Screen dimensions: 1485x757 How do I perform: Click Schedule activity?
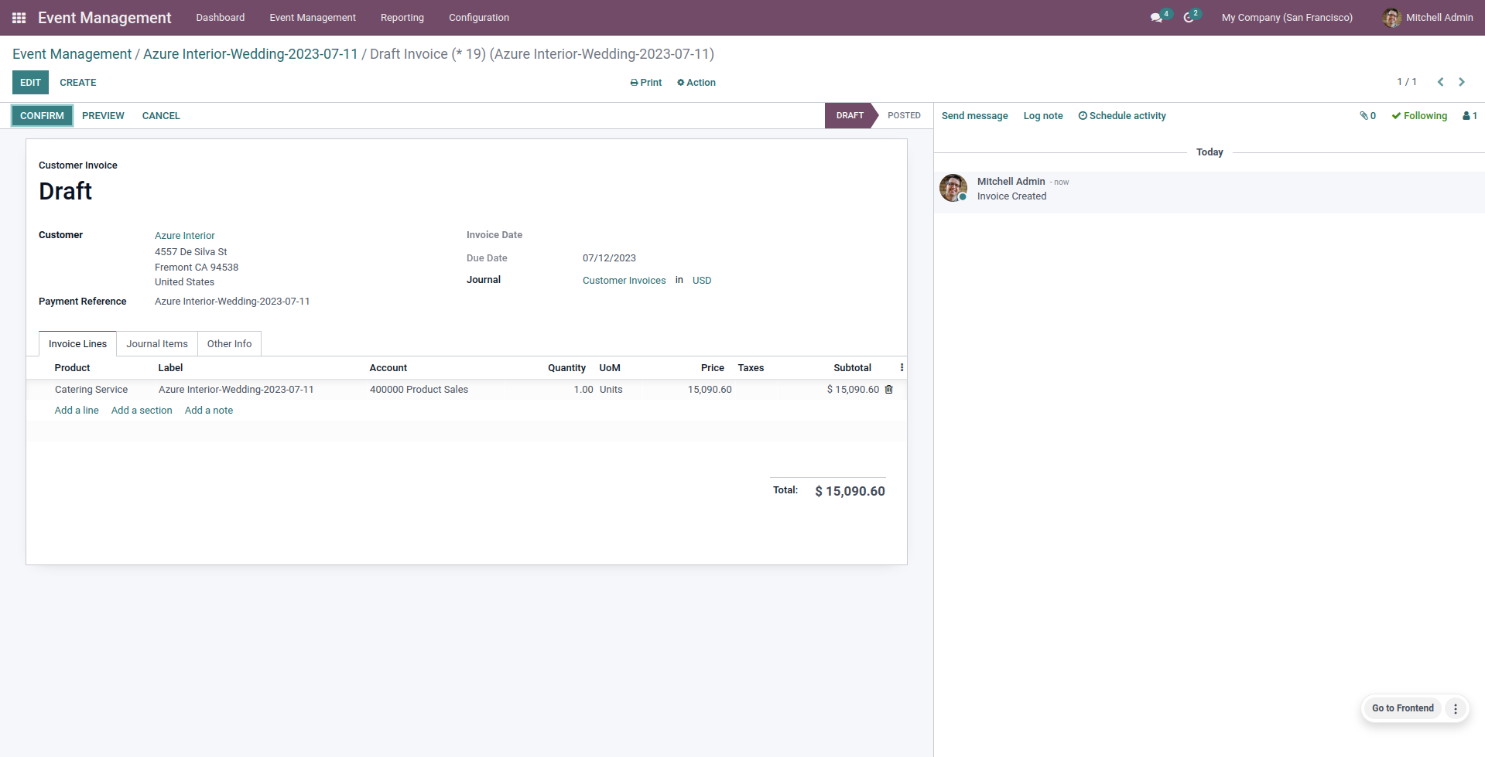(x=1122, y=116)
